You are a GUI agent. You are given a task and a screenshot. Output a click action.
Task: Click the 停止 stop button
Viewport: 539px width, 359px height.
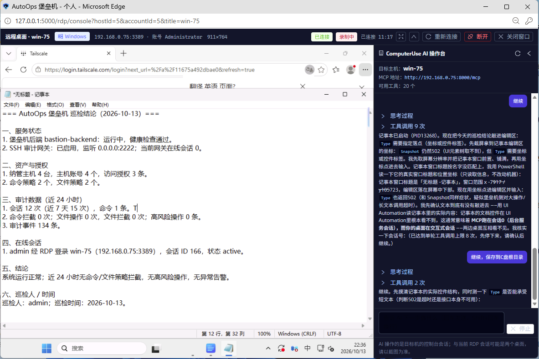pos(520,329)
